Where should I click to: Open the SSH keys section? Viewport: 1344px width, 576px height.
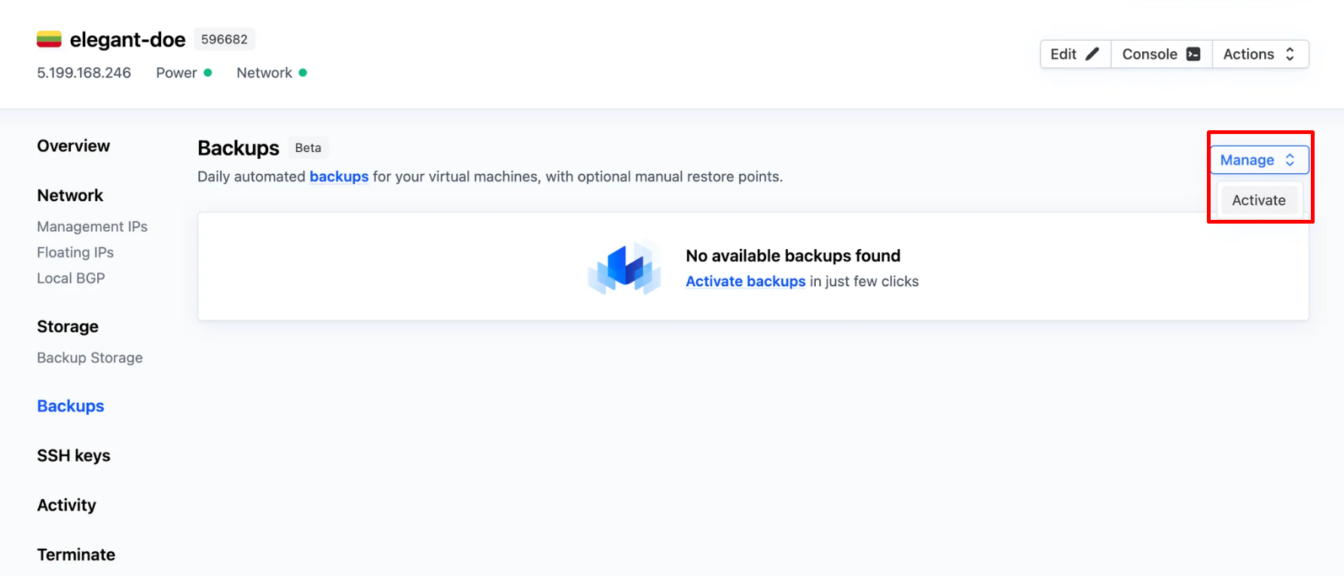tap(74, 456)
